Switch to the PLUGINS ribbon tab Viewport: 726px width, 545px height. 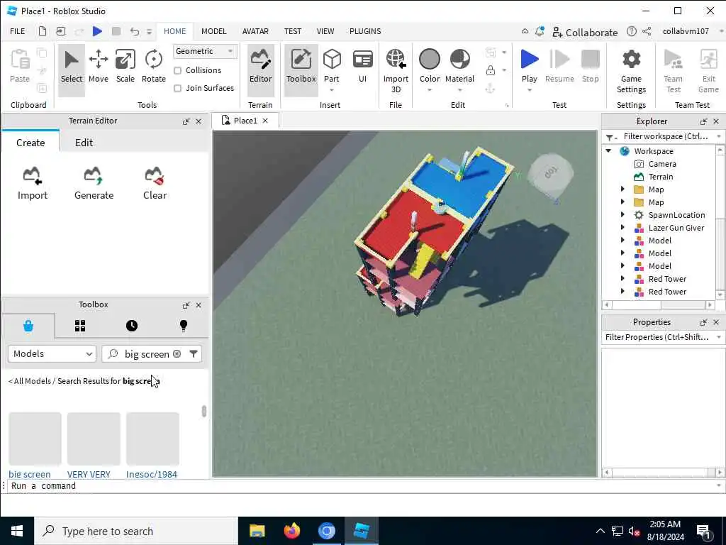click(365, 31)
